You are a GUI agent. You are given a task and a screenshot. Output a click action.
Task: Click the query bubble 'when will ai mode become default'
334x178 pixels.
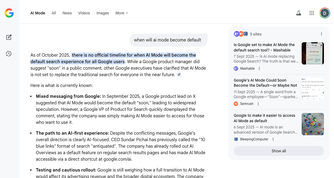(168, 40)
